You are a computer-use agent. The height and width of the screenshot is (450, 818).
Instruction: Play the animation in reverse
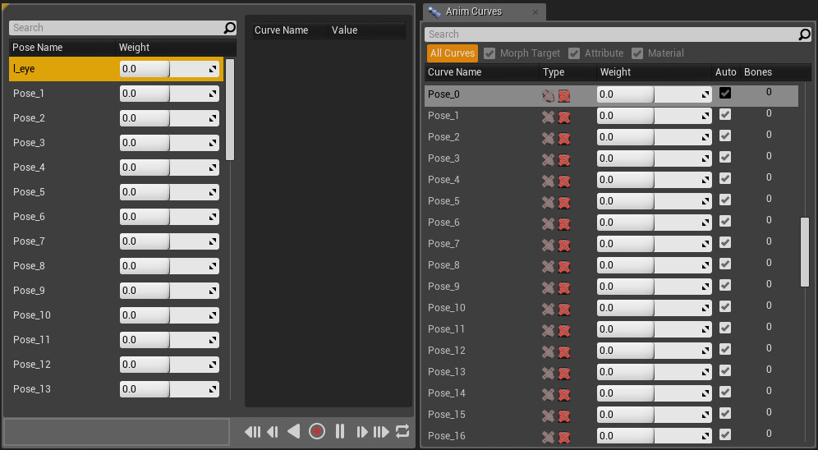pyautogui.click(x=294, y=431)
